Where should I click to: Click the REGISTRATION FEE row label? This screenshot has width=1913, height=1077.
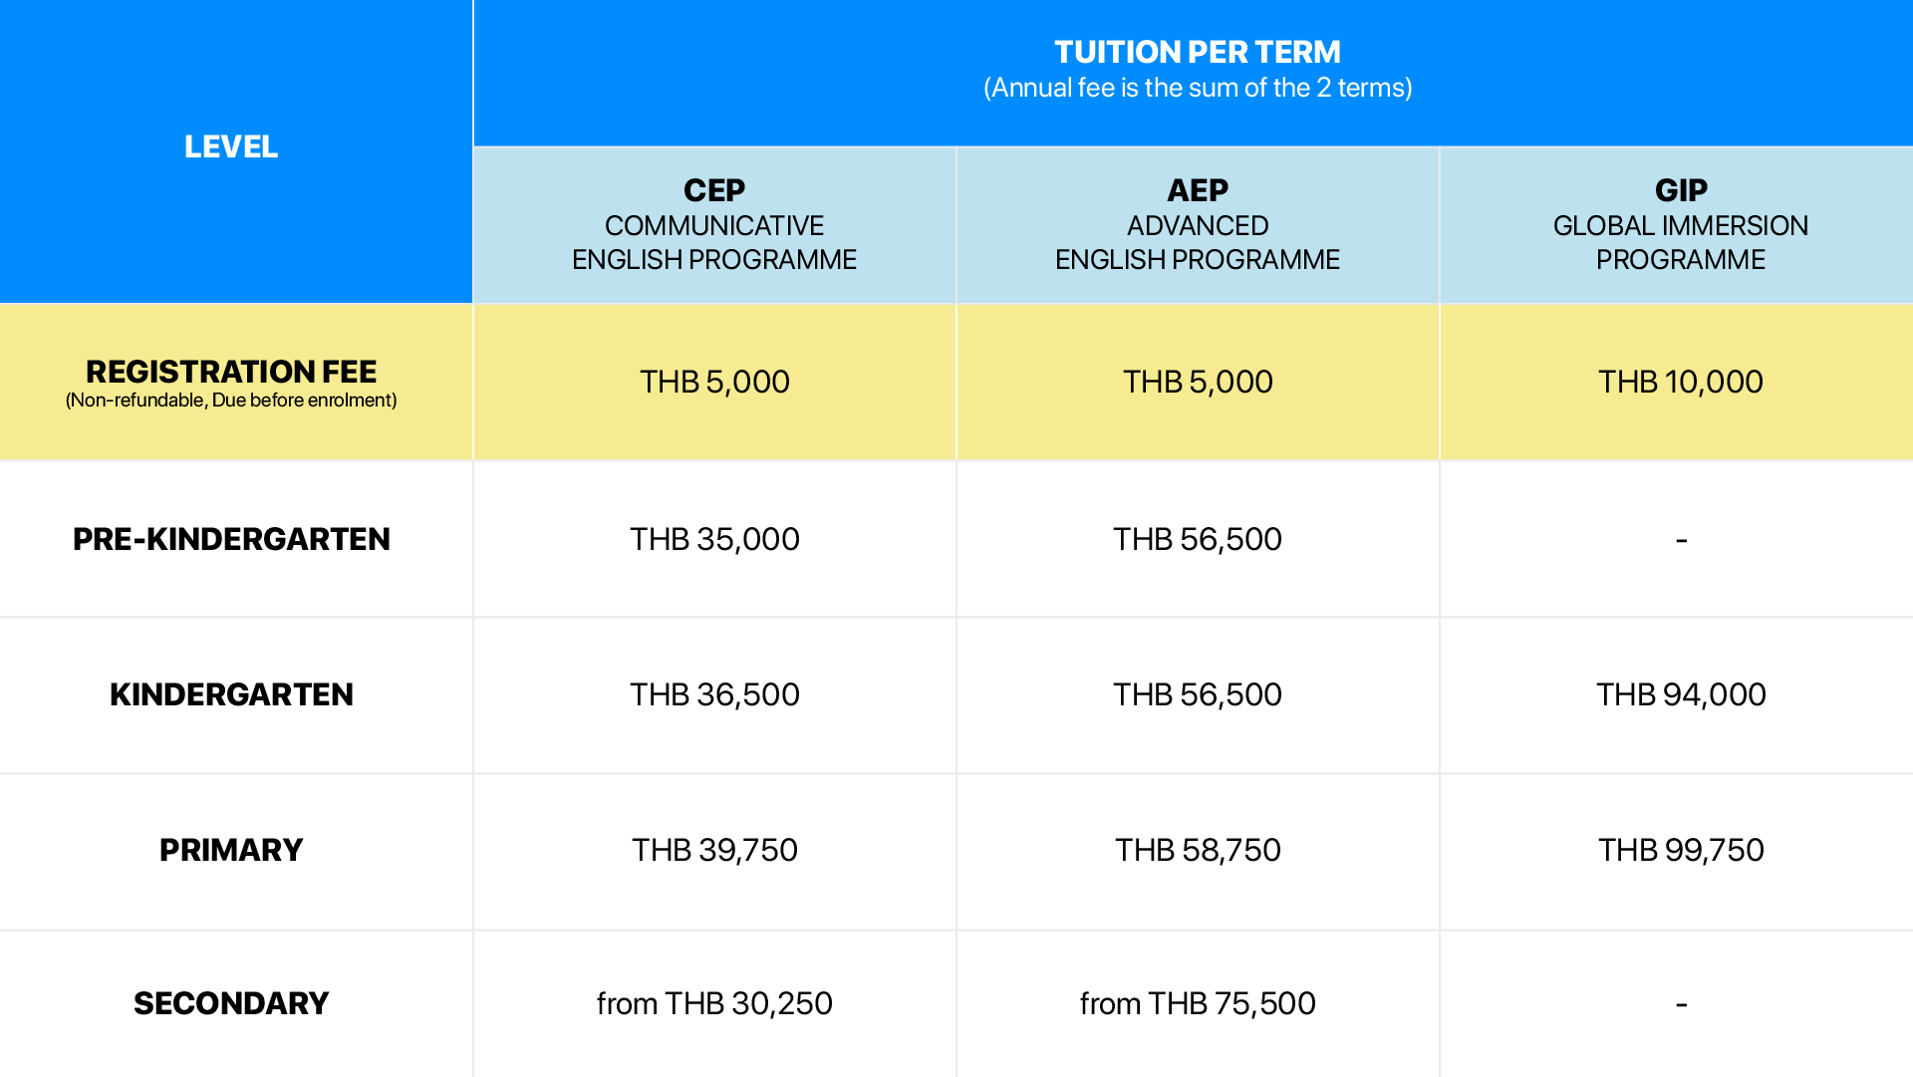coord(231,373)
